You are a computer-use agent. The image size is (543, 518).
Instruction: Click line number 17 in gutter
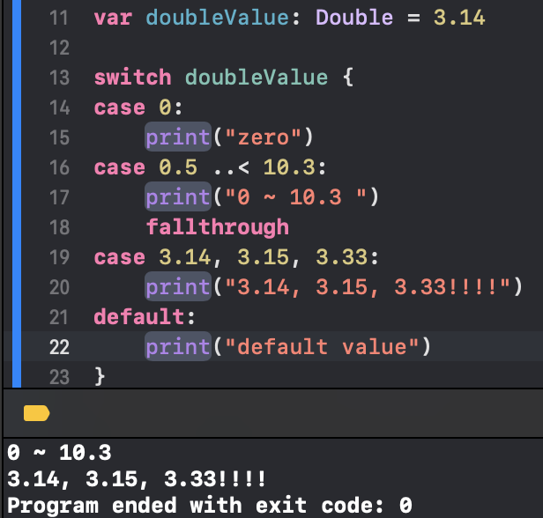click(59, 197)
